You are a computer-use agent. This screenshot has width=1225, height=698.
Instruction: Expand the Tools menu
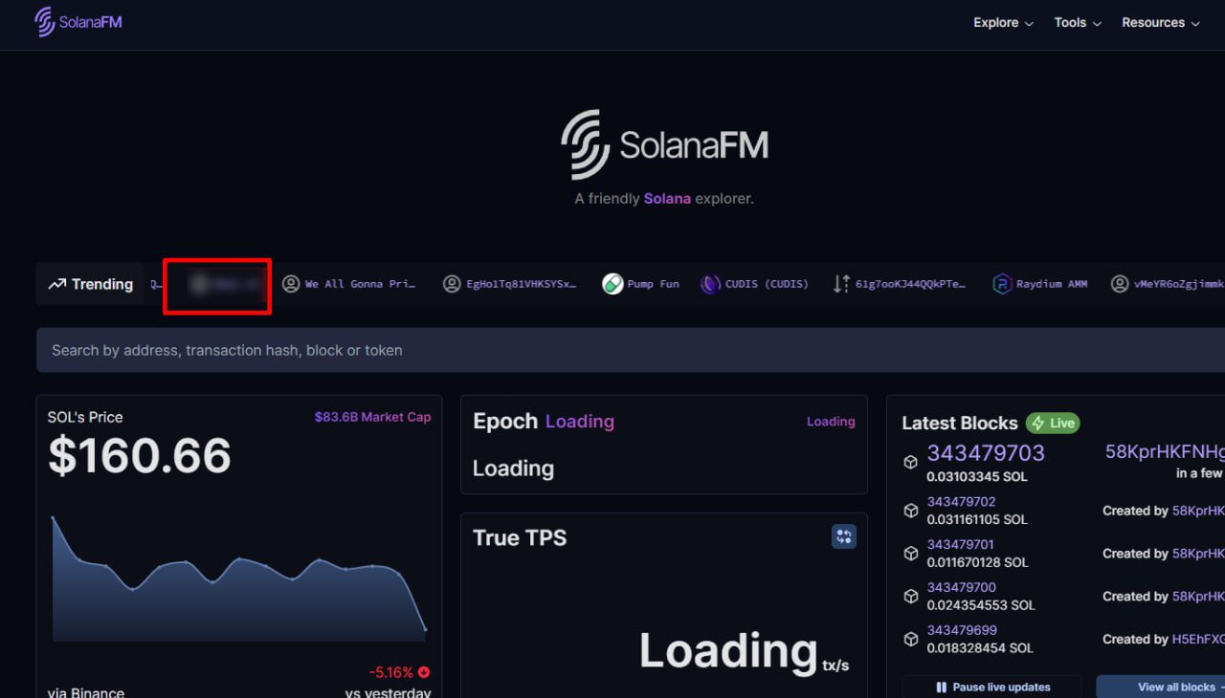click(1078, 23)
